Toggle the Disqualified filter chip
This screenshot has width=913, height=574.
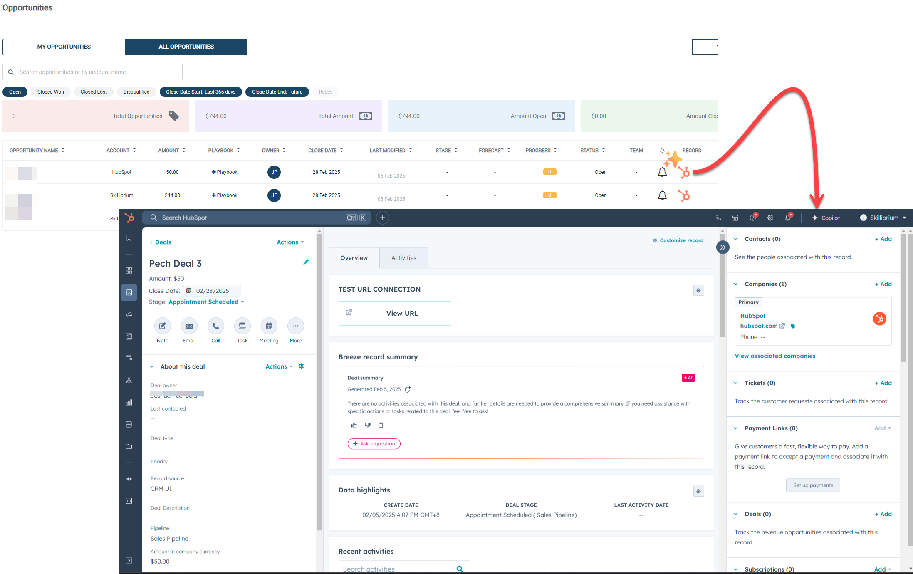pyautogui.click(x=136, y=92)
